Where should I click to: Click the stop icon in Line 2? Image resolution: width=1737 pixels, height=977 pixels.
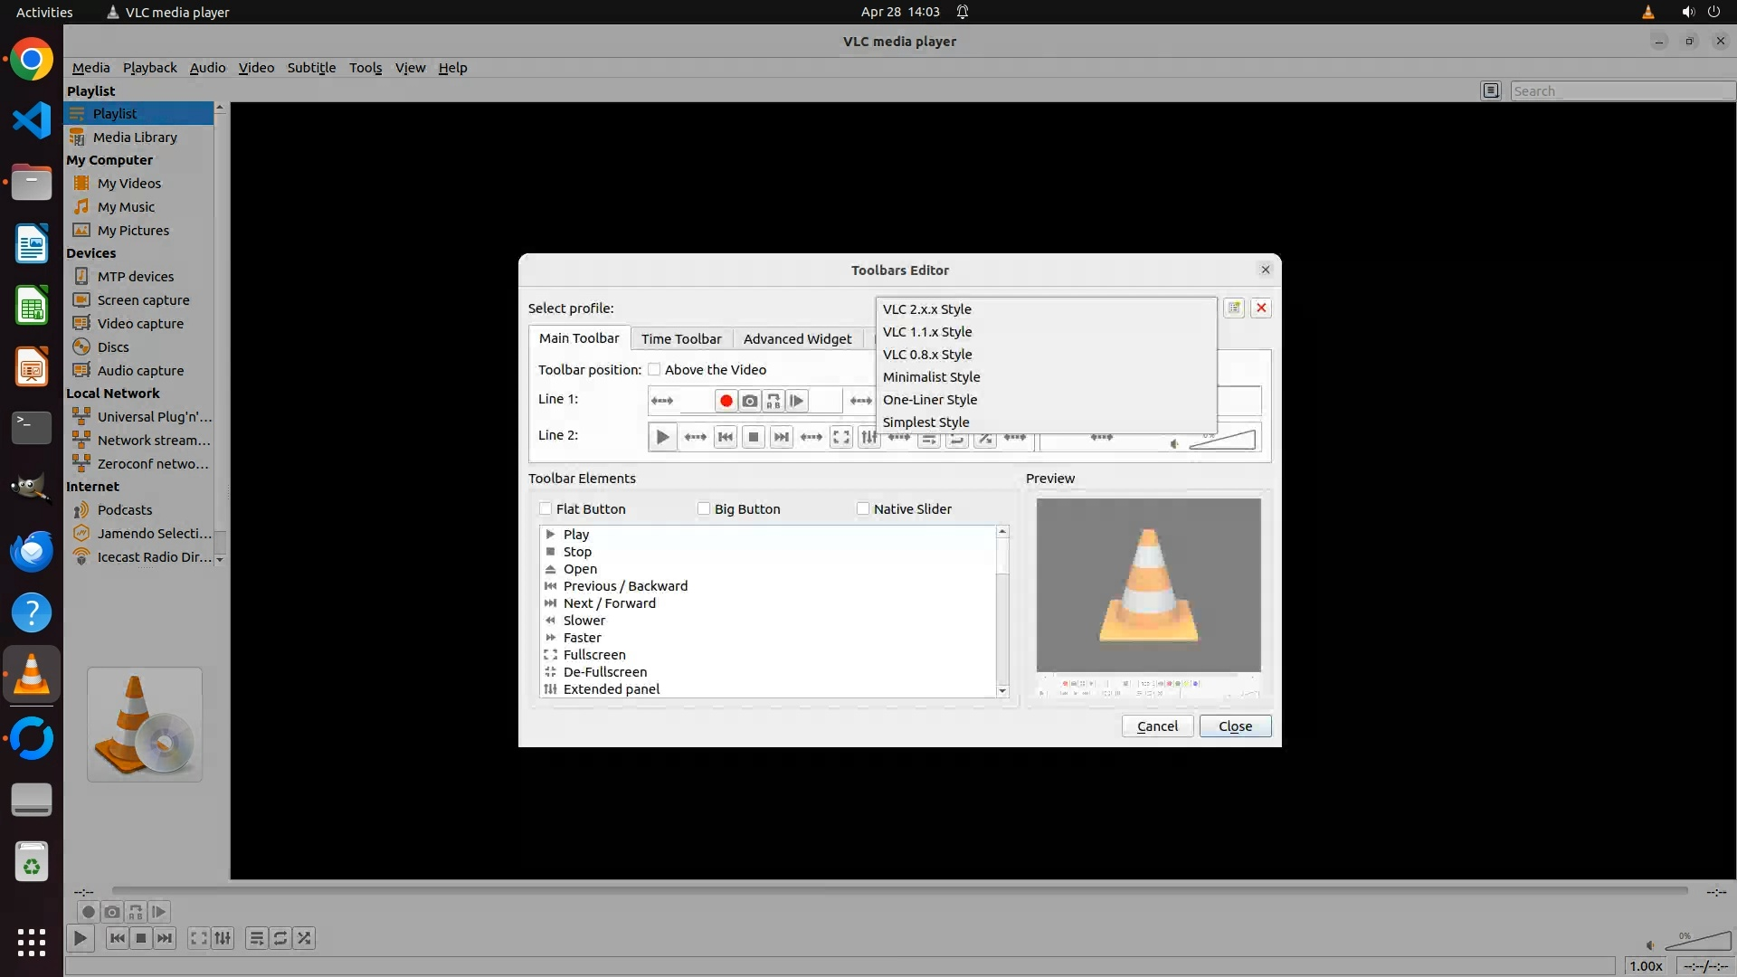click(x=753, y=437)
